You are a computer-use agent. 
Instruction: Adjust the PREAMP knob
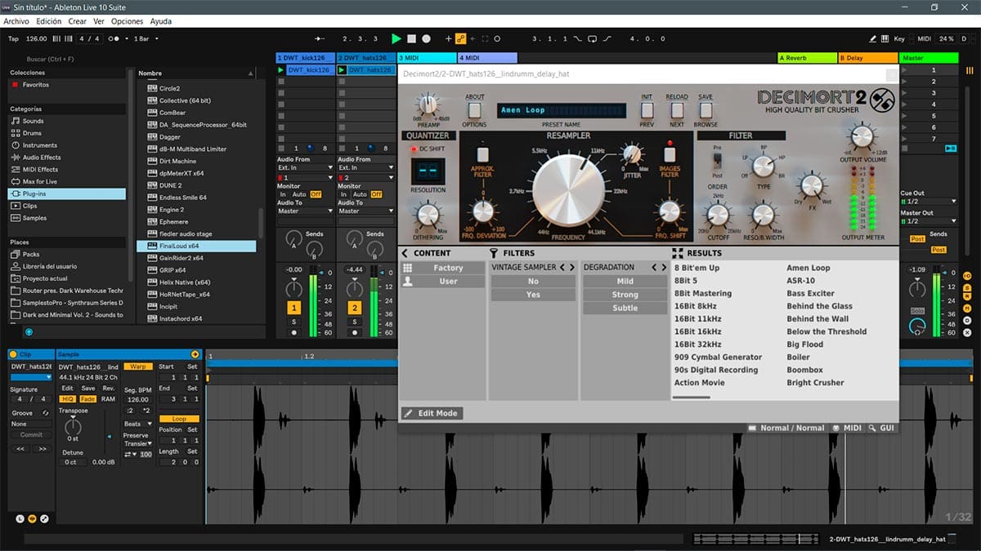[428, 104]
